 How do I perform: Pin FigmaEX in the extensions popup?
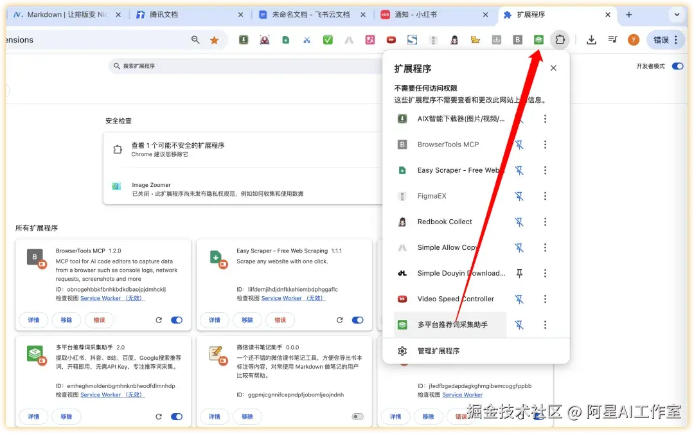pyautogui.click(x=519, y=196)
